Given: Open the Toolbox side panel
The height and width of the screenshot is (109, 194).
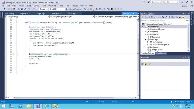Looking at the screenshot, I should 2,15.
